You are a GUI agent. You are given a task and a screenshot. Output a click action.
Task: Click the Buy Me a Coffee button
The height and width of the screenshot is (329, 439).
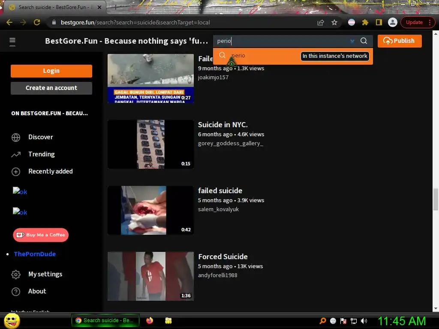point(41,235)
